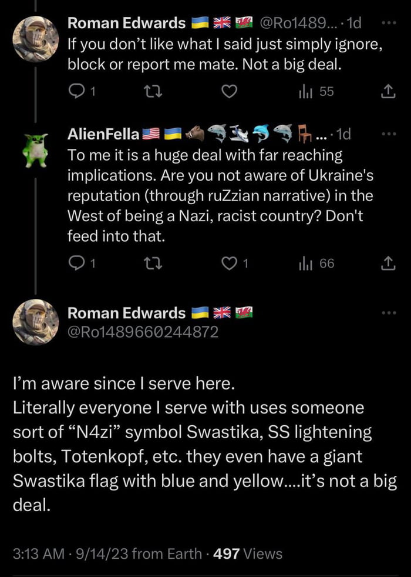
Task: Like AlienFella's tweet with the heart icon
Action: pos(229,264)
